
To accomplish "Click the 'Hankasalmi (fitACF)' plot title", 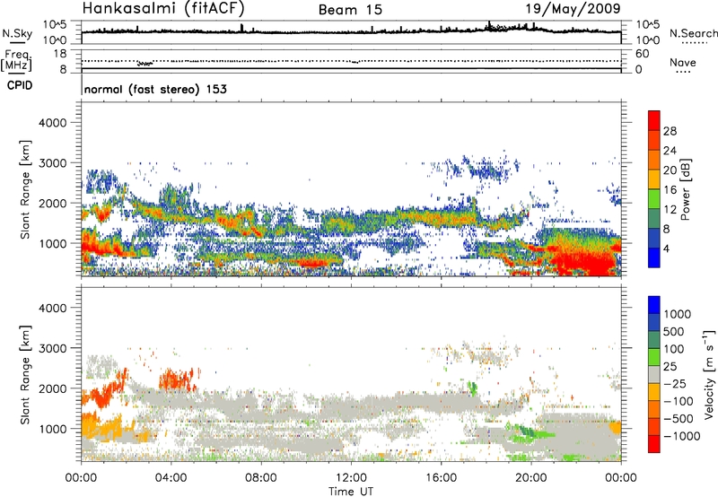I will point(163,9).
